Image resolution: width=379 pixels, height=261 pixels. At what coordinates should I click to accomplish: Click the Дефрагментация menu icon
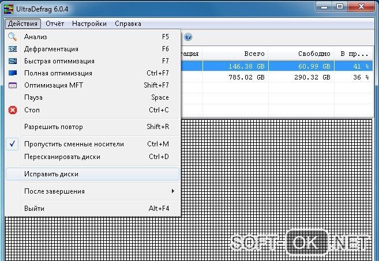[x=13, y=49]
